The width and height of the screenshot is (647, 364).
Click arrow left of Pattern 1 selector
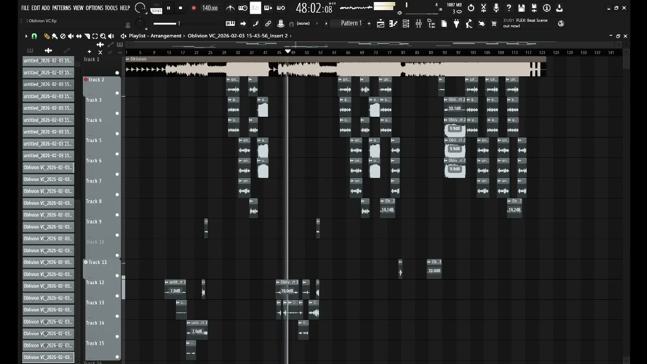[326, 24]
